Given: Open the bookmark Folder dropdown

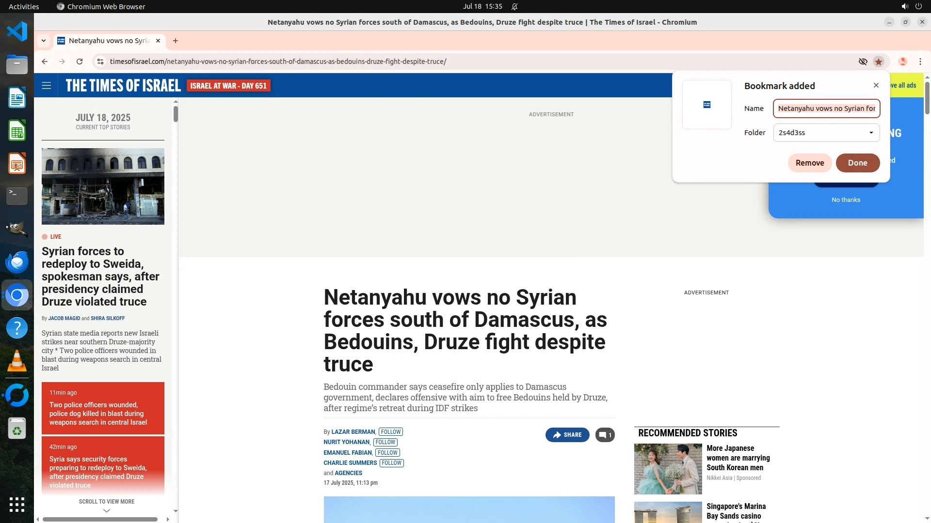Looking at the screenshot, I should (826, 133).
